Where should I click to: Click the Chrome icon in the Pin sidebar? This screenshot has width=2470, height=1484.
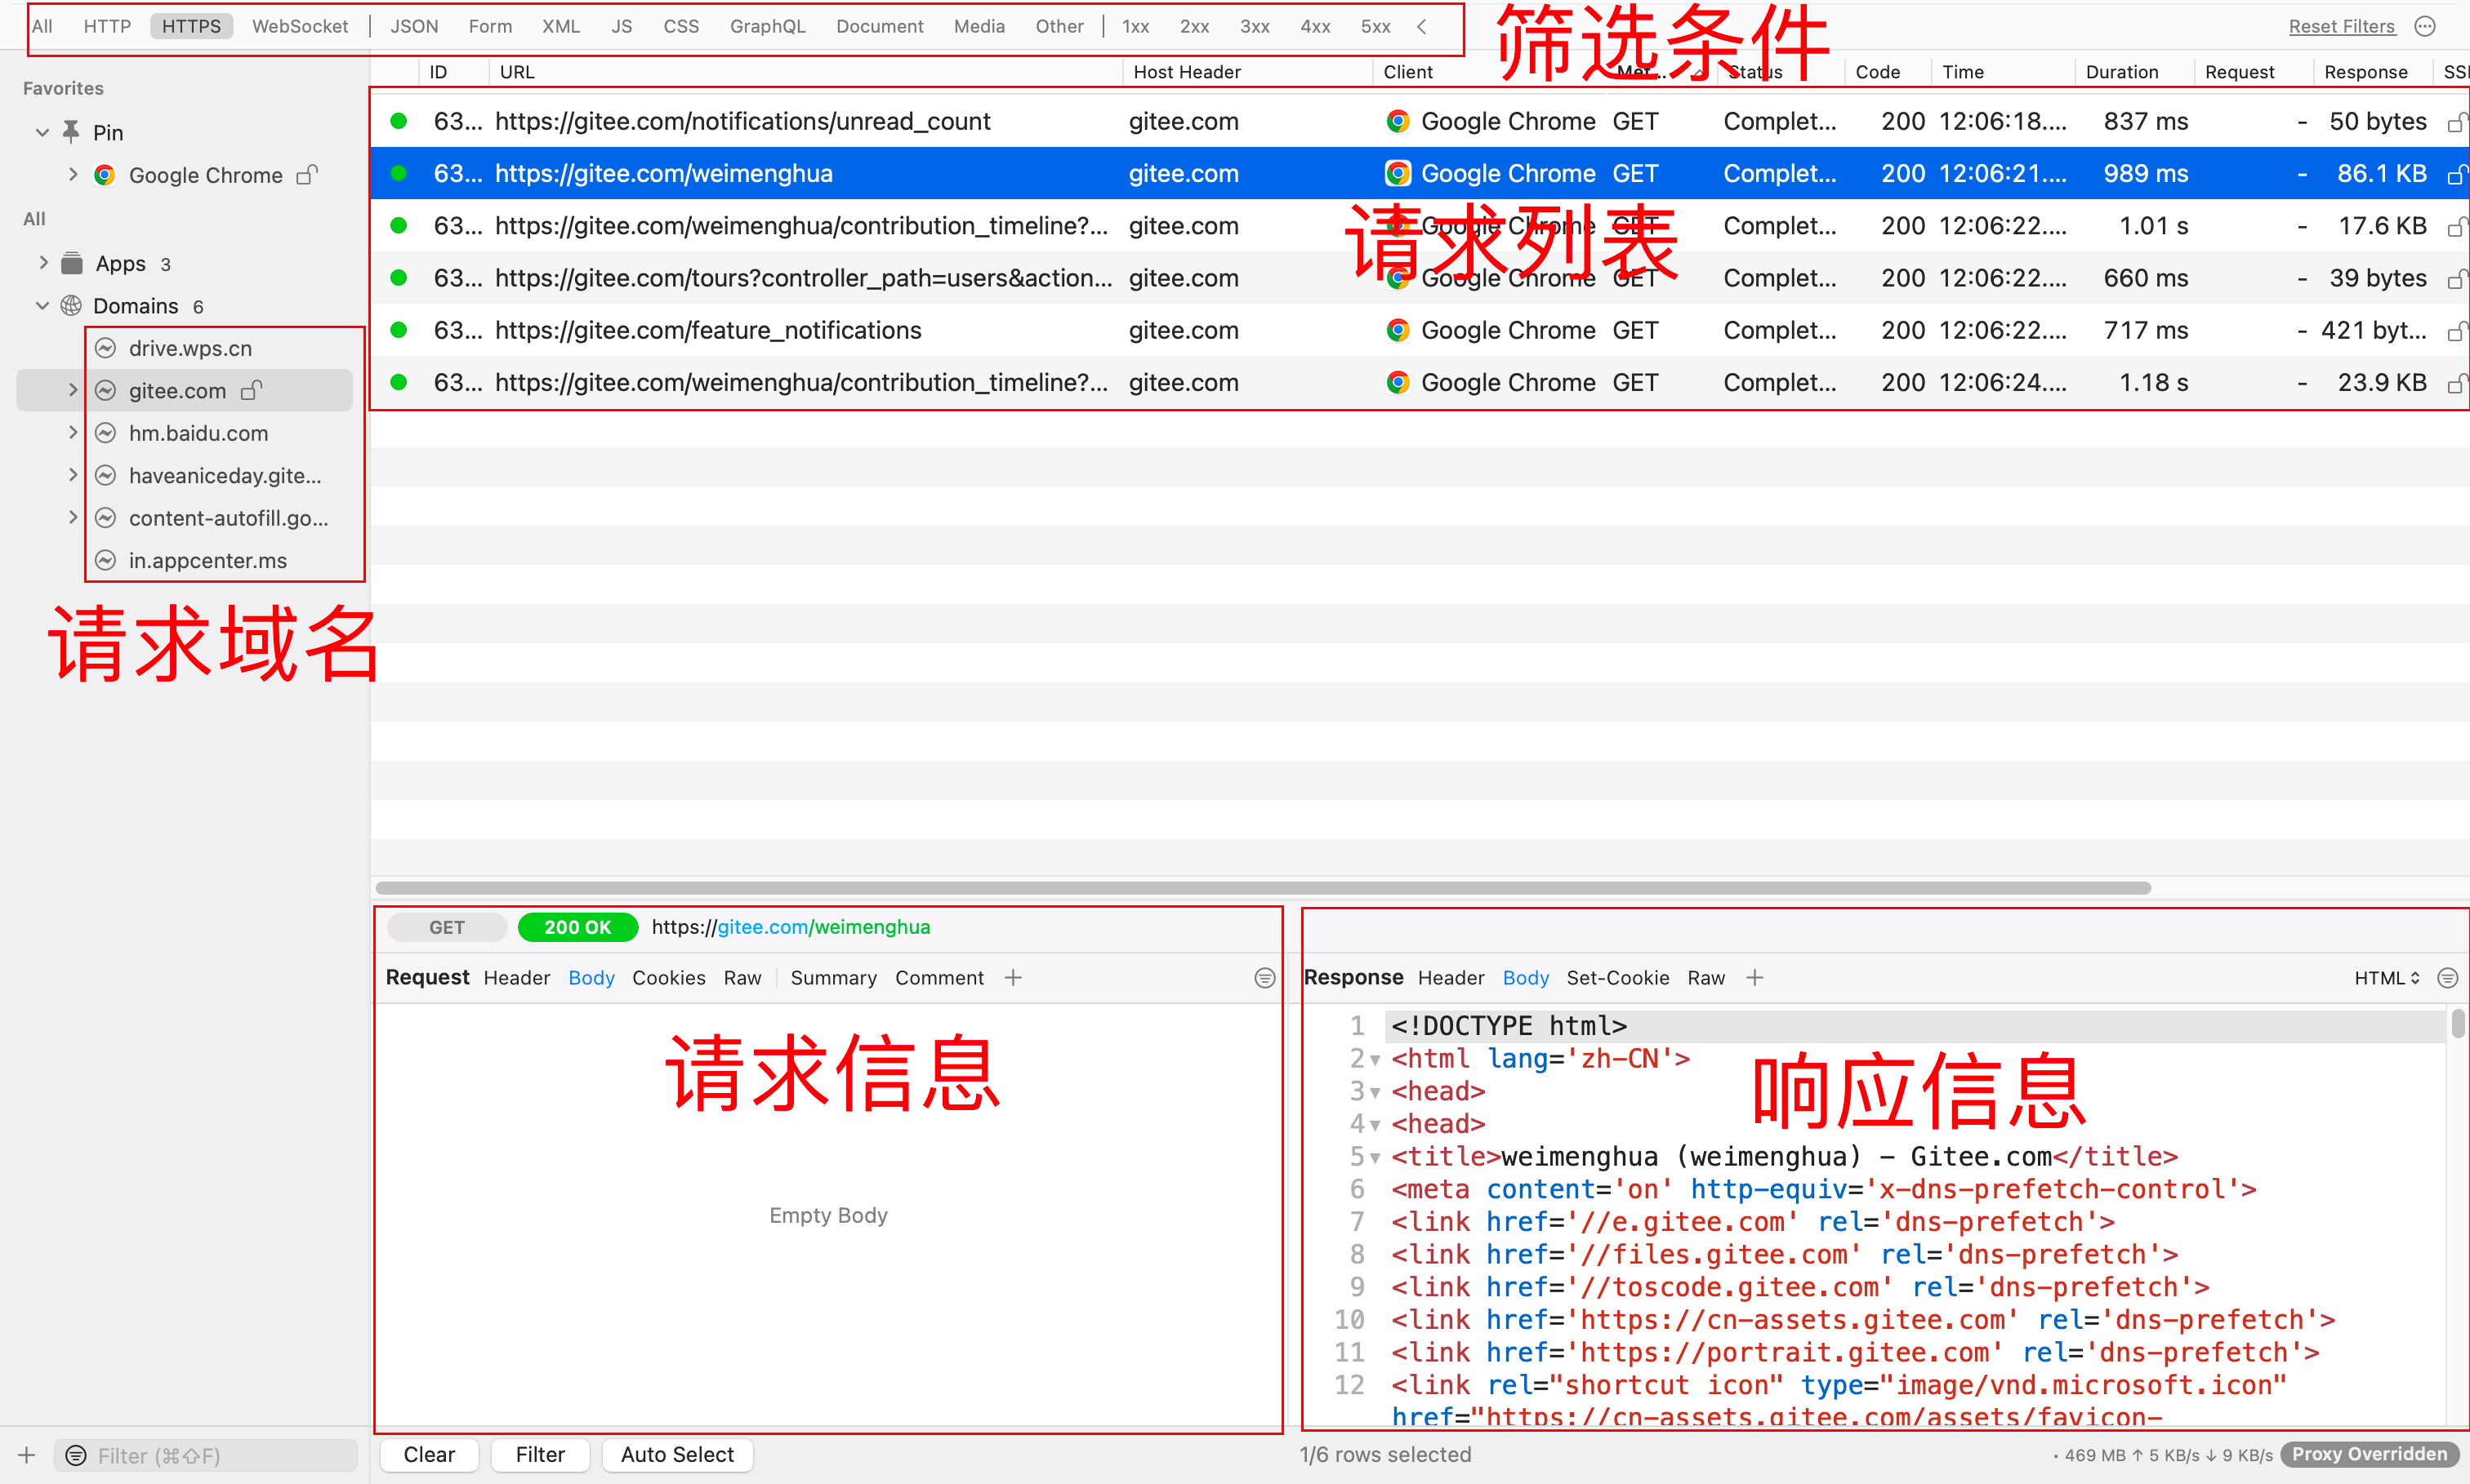(104, 175)
